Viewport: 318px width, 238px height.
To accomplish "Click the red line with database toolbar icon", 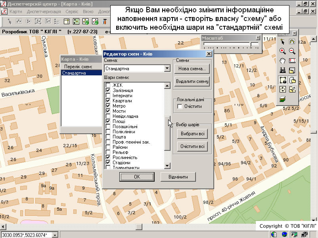I will (95, 21).
